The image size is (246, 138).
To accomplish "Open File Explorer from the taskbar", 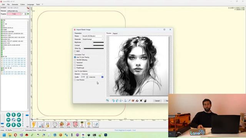I will [x=10, y=135].
